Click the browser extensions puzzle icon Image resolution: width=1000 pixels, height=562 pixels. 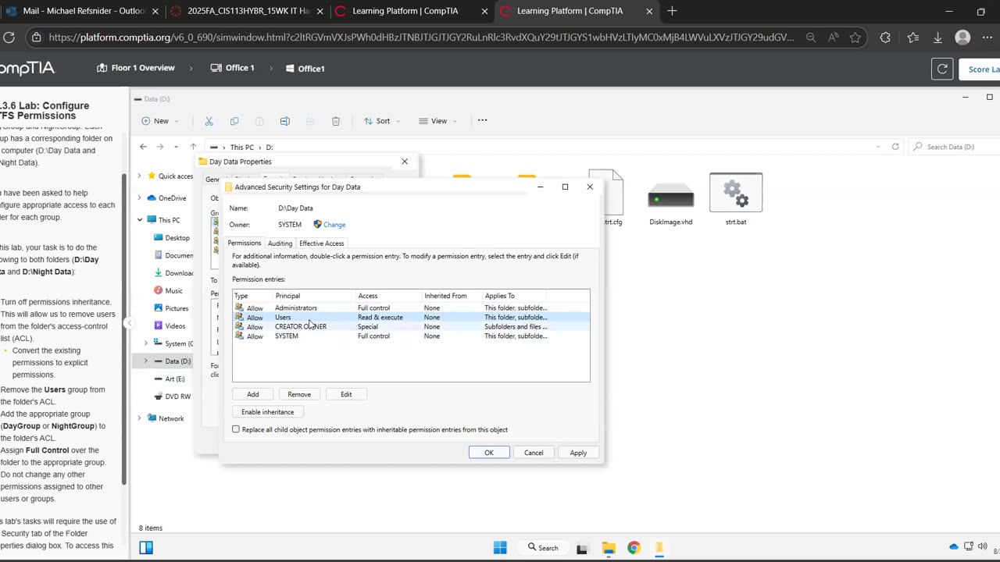click(885, 37)
